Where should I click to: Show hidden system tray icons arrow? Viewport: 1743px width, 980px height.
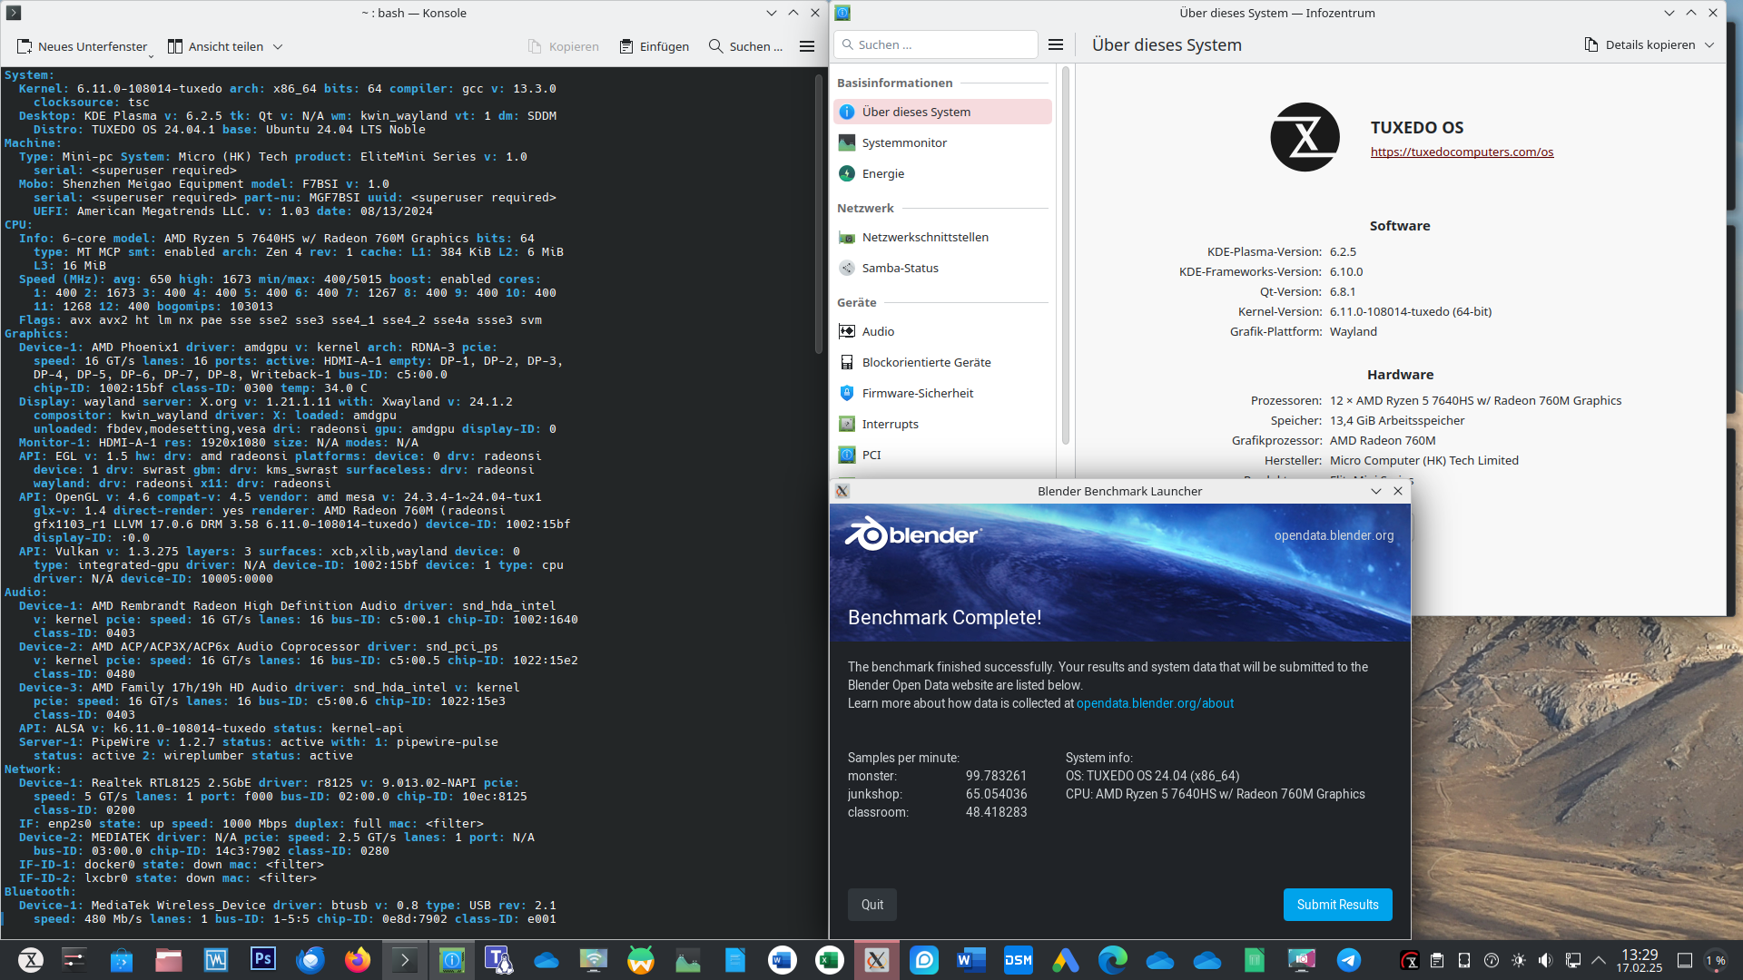click(1599, 960)
